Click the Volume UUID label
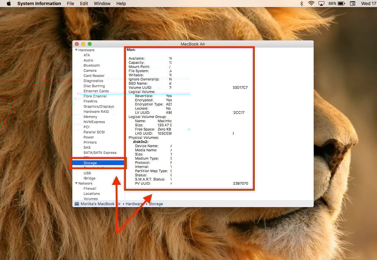Image resolution: width=377 pixels, height=260 pixels. pos(140,88)
